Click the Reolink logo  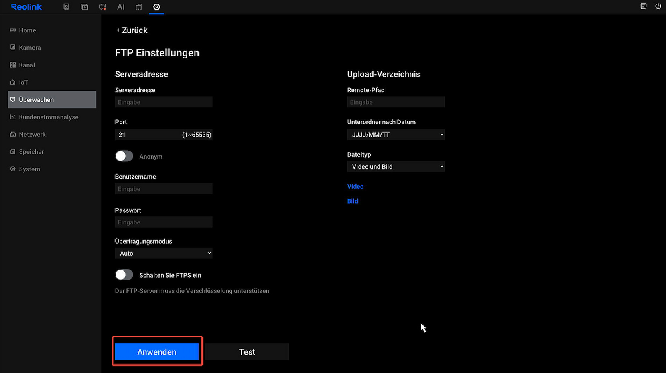pyautogui.click(x=26, y=7)
